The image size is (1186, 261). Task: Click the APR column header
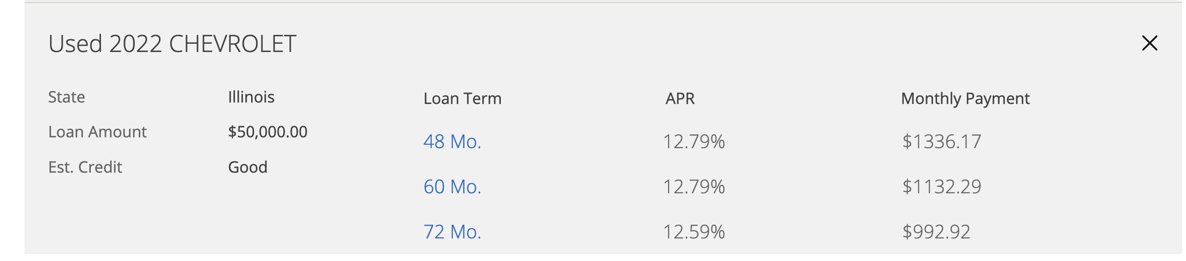click(680, 99)
